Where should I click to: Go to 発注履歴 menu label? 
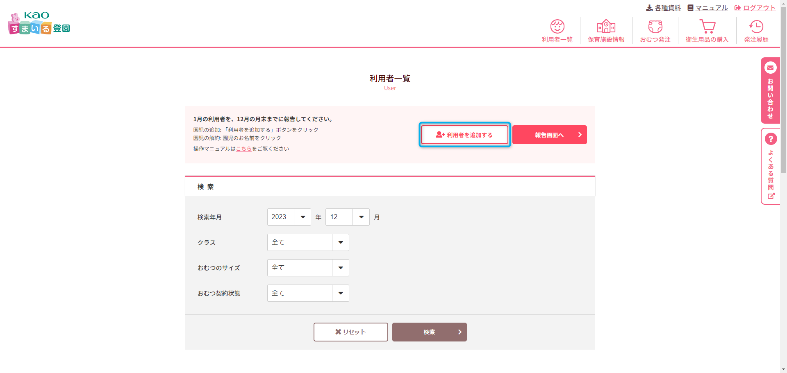[756, 40]
